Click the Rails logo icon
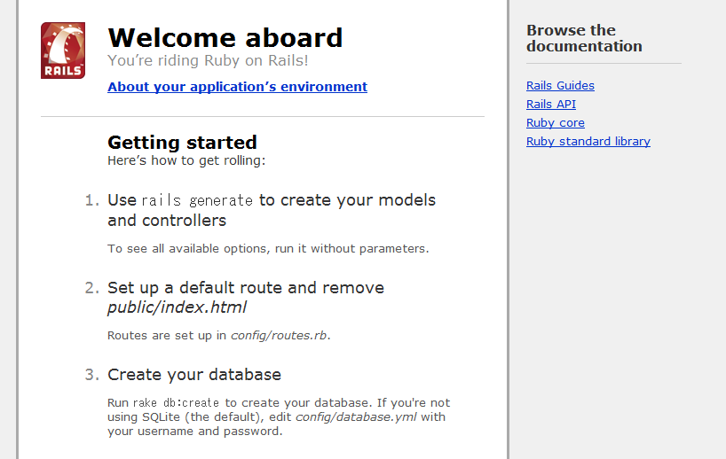 pyautogui.click(x=63, y=51)
